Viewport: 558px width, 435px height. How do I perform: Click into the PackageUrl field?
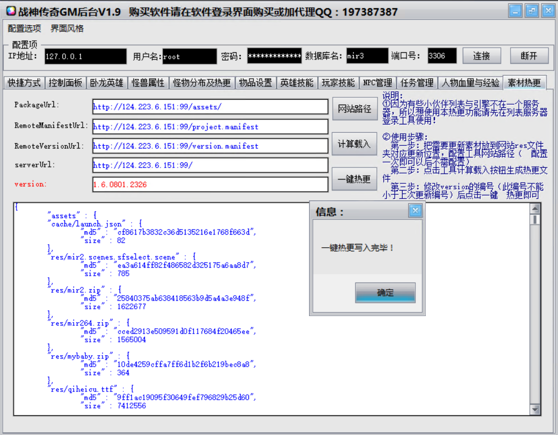tap(210, 107)
